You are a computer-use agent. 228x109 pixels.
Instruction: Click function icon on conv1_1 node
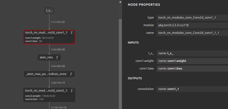72,33
